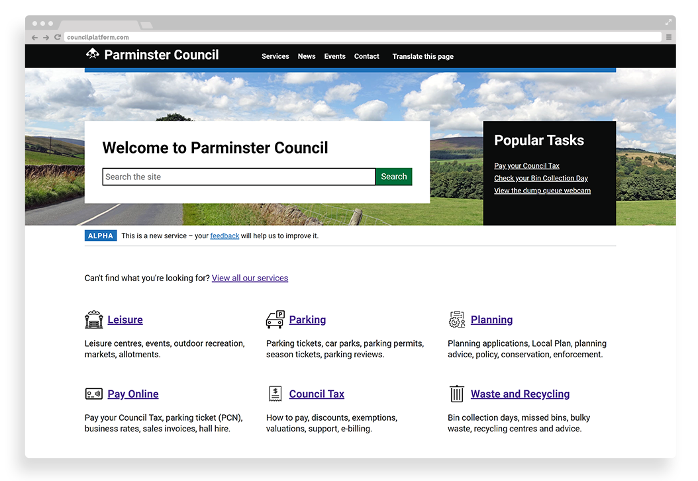Select Translate this page in the header
698x481 pixels.
click(423, 56)
